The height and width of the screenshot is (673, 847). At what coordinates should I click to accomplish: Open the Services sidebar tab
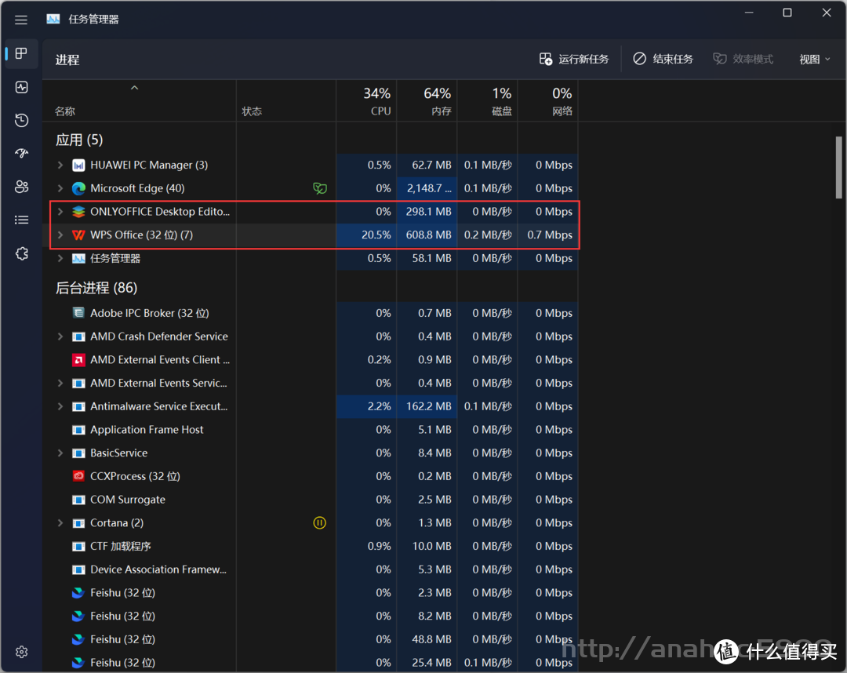[21, 253]
